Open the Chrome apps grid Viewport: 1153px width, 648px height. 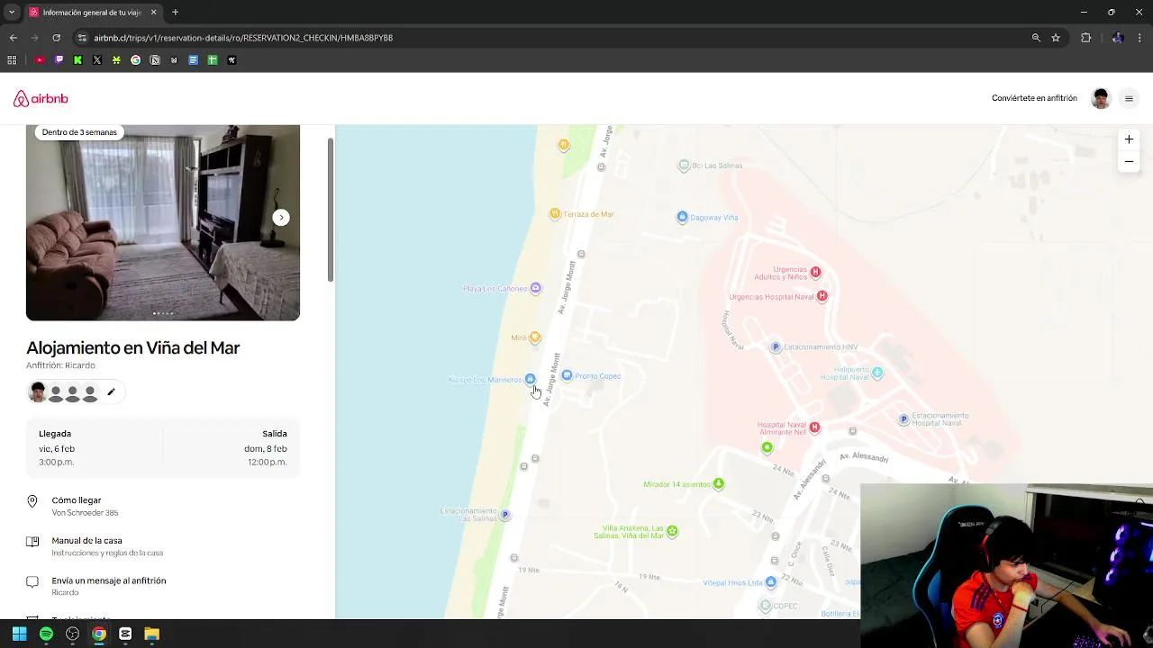click(x=12, y=60)
